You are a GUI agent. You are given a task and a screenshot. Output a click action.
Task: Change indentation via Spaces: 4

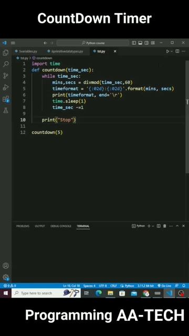click(89, 286)
